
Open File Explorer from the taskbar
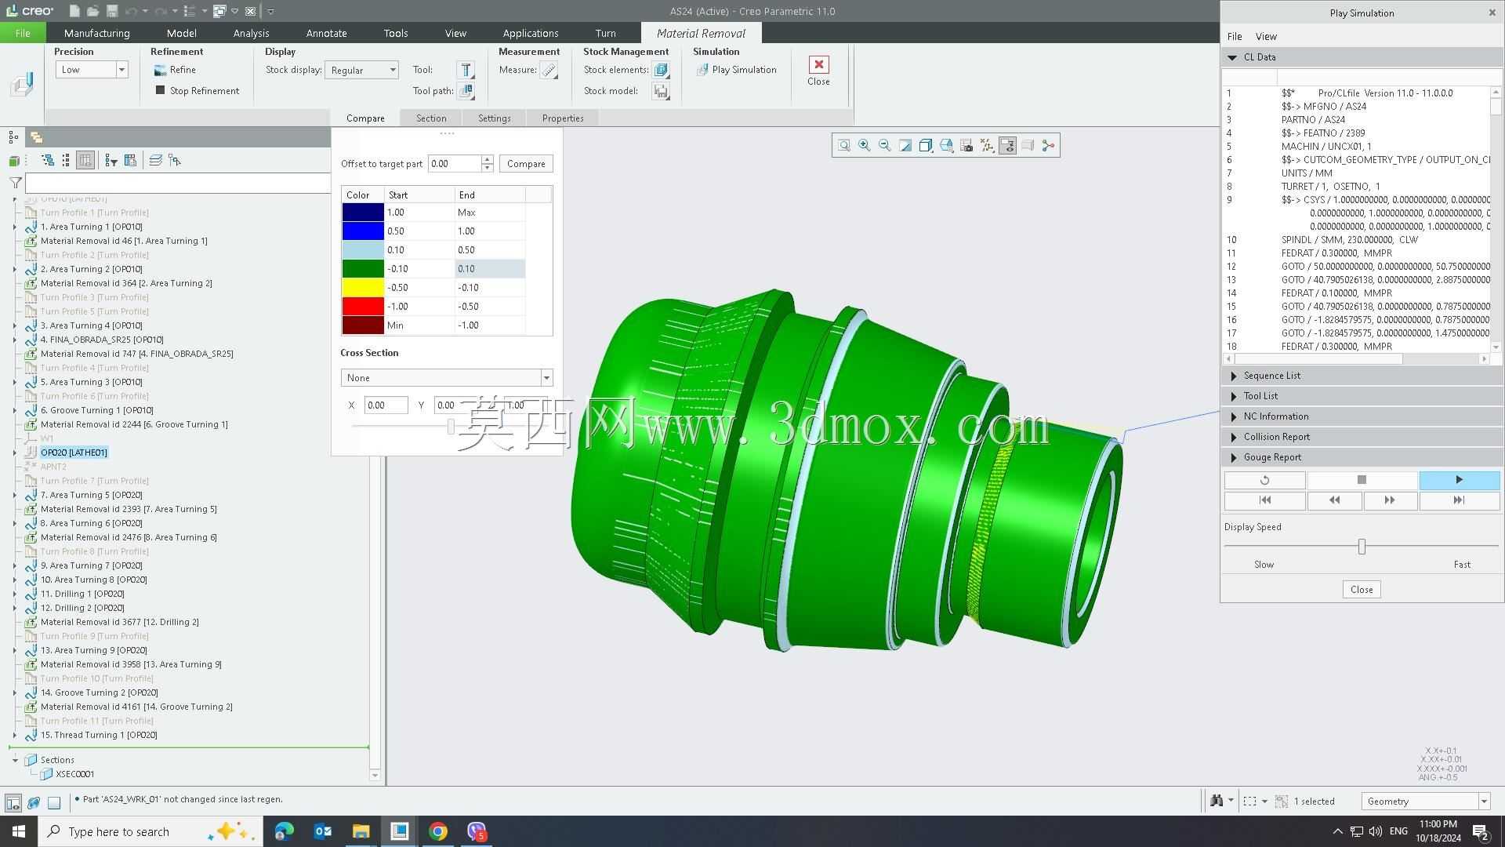(361, 831)
